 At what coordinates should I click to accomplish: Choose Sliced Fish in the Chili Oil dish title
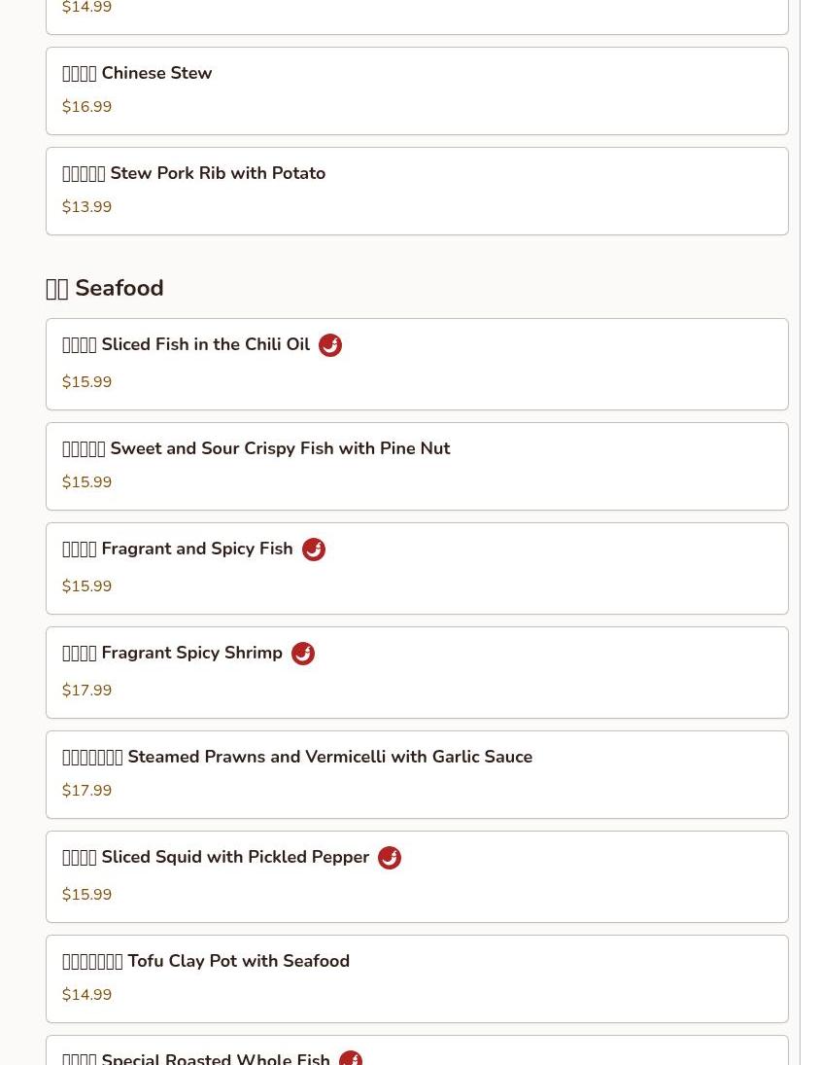187,344
